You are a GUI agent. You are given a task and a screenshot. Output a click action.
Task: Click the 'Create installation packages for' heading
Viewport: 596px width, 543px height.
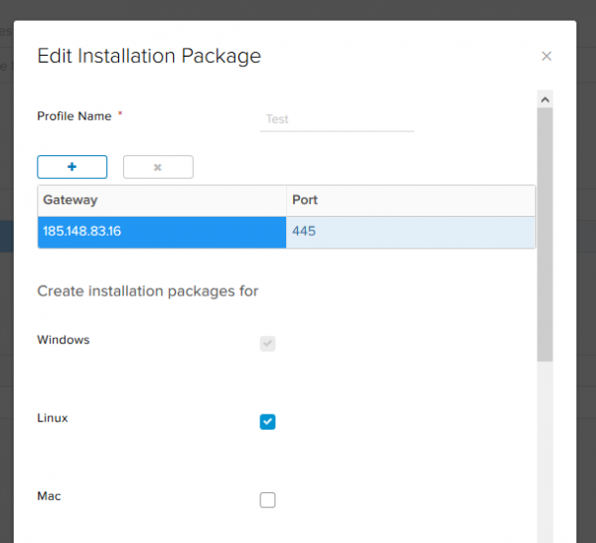(x=148, y=291)
